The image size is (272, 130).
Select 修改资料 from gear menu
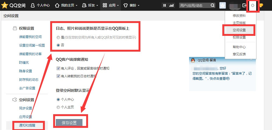(x=239, y=16)
